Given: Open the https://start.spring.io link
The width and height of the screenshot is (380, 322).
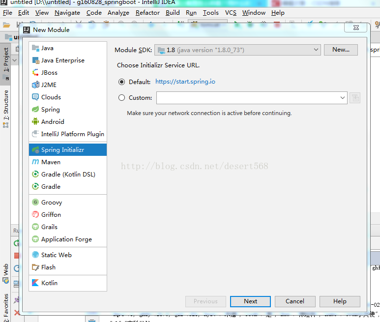Looking at the screenshot, I should coord(185,82).
